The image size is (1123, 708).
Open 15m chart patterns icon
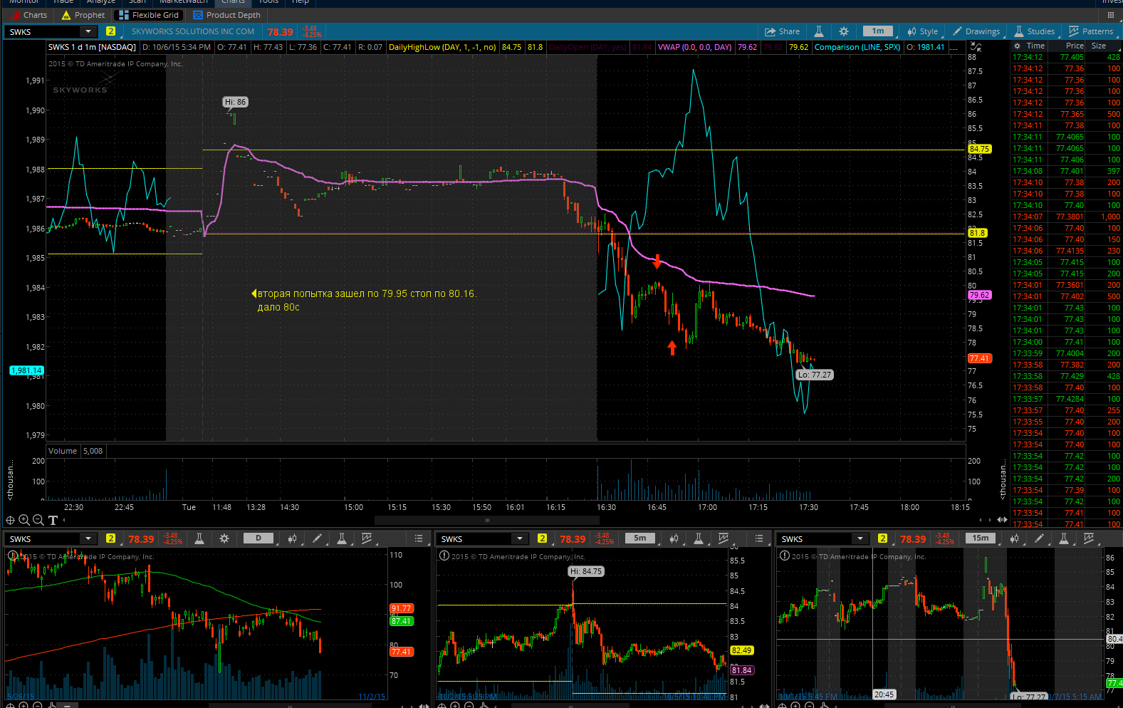click(x=1089, y=538)
